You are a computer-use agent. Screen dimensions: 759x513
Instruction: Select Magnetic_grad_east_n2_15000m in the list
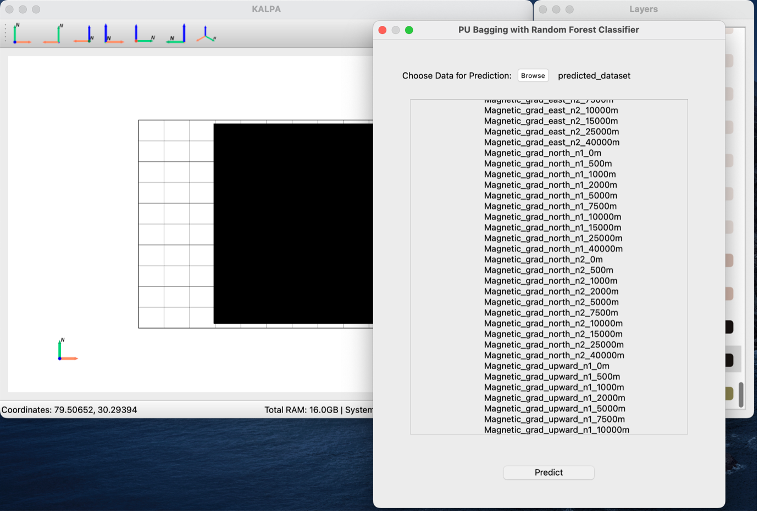pyautogui.click(x=552, y=121)
